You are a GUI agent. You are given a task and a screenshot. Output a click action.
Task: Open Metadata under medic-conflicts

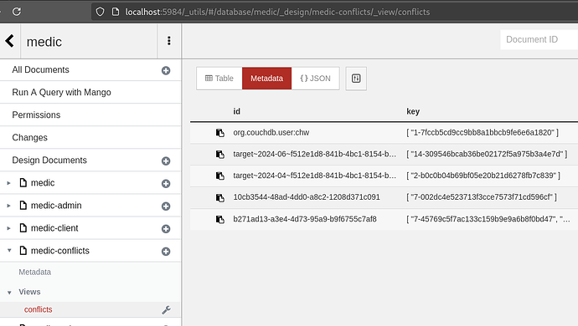[35, 273]
